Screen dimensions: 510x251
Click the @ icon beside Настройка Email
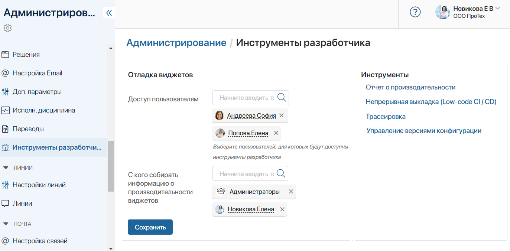tap(5, 73)
